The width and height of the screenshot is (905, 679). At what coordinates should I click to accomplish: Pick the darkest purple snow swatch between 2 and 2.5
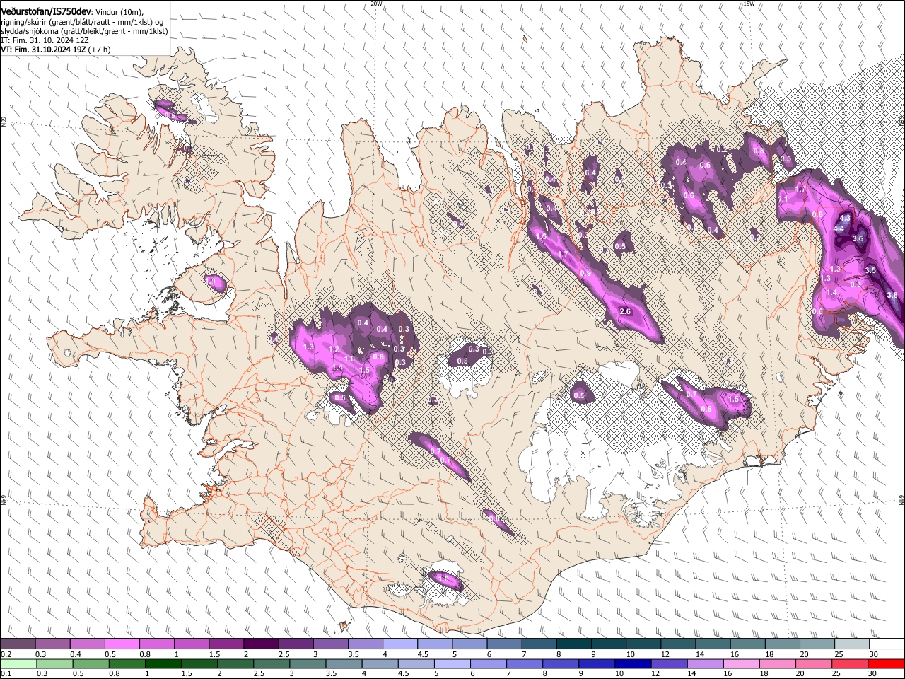click(260, 644)
